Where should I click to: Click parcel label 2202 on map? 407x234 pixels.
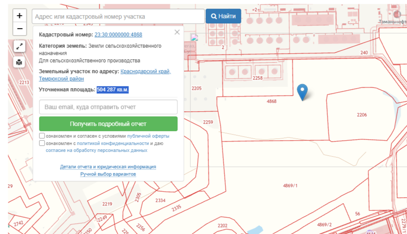[x=222, y=226]
